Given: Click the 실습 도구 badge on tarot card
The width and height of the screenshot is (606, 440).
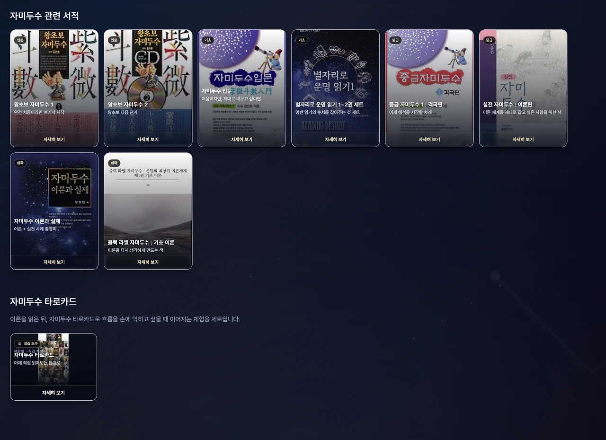Looking at the screenshot, I should (27, 343).
